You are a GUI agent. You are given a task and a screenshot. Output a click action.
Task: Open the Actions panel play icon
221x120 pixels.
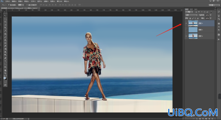pyautogui.click(x=219, y=39)
